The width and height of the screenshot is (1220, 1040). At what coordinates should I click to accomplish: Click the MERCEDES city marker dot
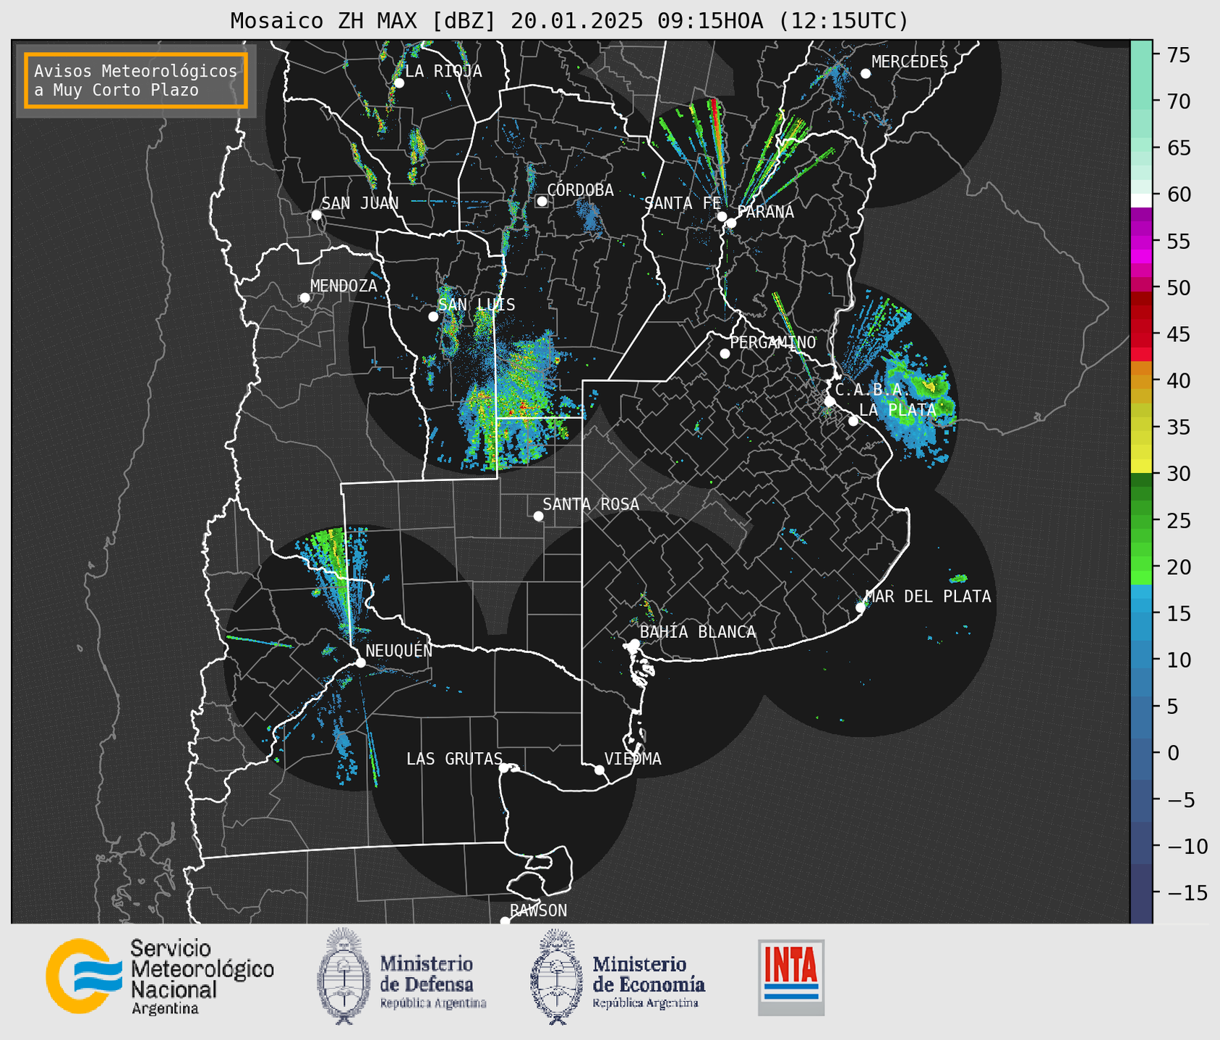[866, 73]
